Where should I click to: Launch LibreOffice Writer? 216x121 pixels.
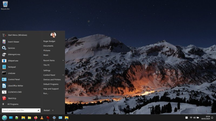15,86
